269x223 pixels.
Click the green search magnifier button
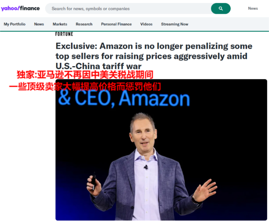coord(221,9)
